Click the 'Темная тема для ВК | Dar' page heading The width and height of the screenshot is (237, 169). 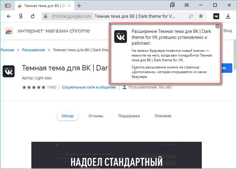(x=65, y=68)
